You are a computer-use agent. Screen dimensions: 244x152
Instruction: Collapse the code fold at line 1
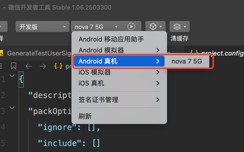(x=12, y=75)
